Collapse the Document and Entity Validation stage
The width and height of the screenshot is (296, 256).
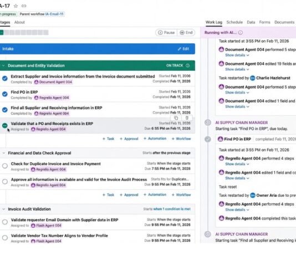[3, 65]
